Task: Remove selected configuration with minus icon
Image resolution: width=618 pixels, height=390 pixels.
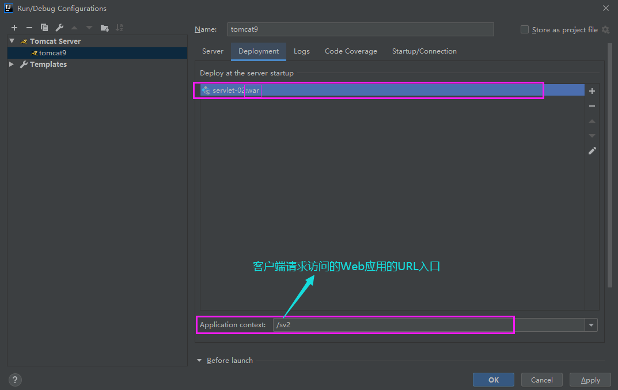Action: tap(29, 28)
